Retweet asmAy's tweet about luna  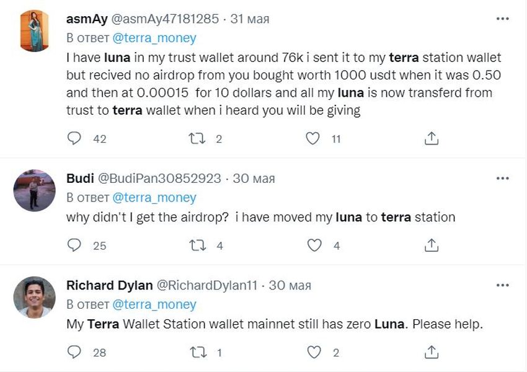click(x=196, y=138)
